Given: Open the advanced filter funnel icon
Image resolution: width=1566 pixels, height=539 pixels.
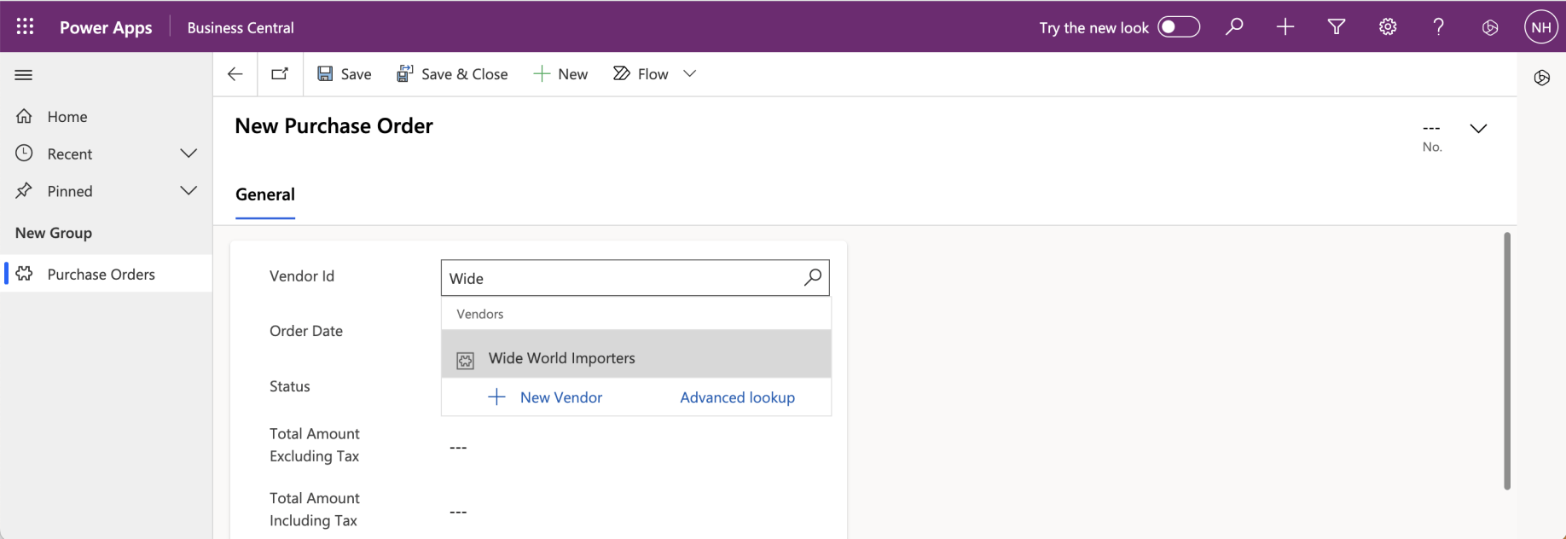Looking at the screenshot, I should point(1337,27).
